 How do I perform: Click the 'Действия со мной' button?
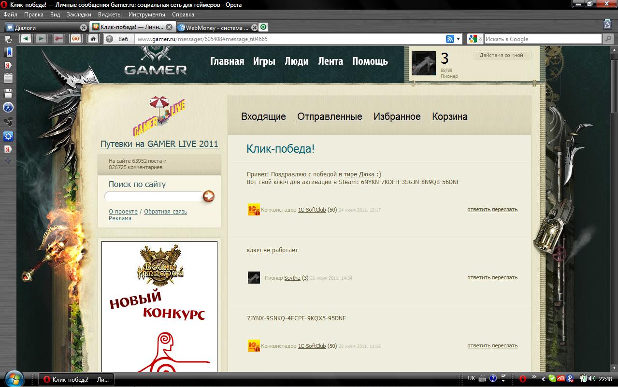[x=502, y=55]
